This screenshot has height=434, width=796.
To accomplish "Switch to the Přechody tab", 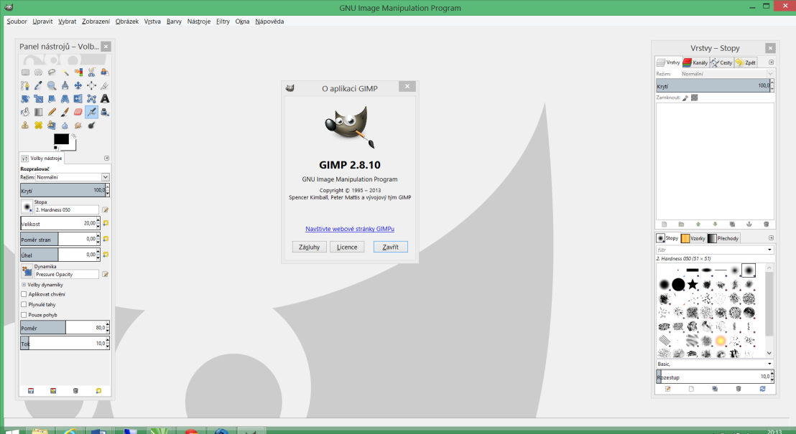I will pos(723,237).
